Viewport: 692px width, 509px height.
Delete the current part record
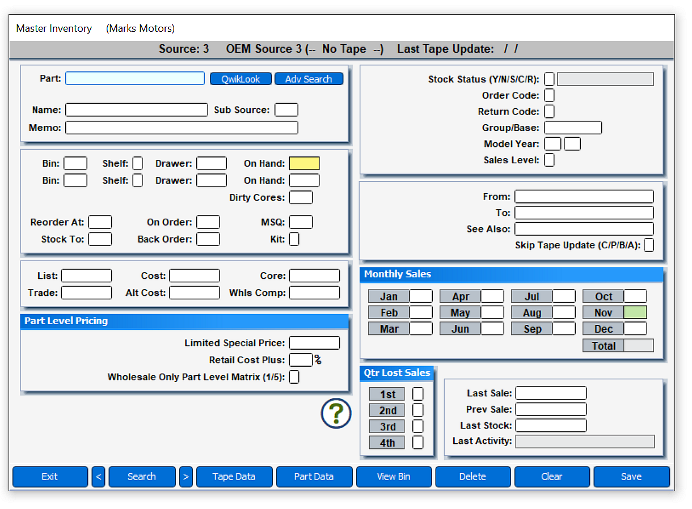coord(472,477)
